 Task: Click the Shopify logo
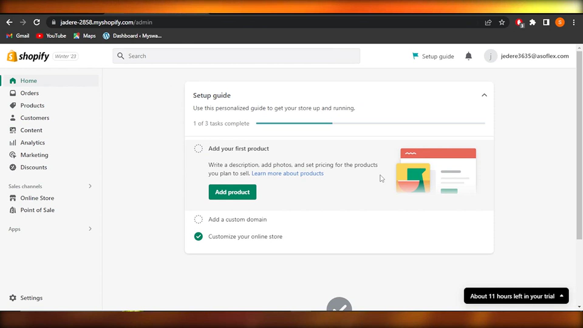(x=28, y=56)
